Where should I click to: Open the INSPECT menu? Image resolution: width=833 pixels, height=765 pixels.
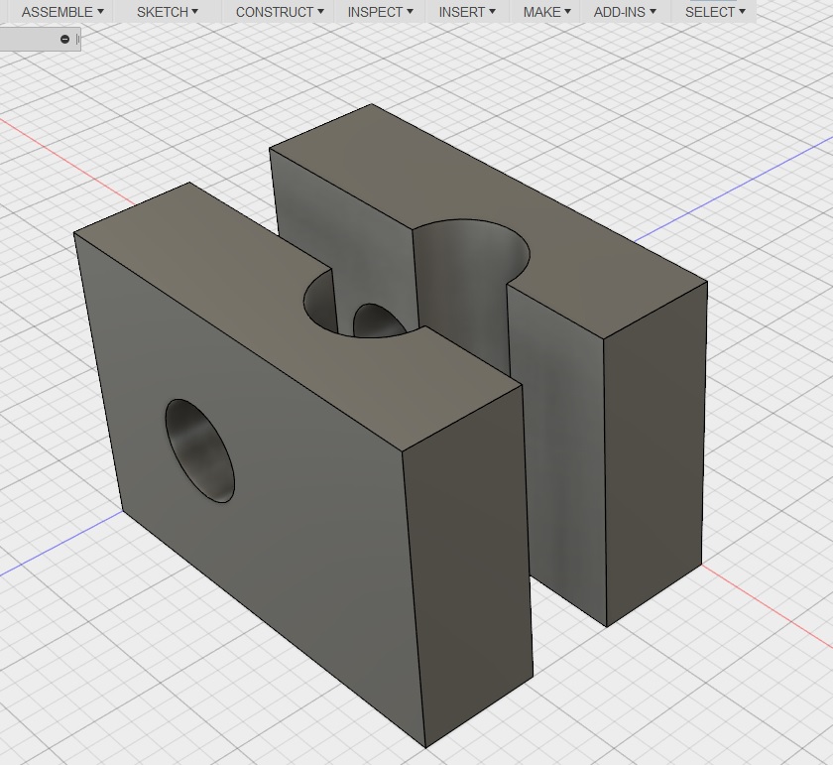[x=380, y=12]
